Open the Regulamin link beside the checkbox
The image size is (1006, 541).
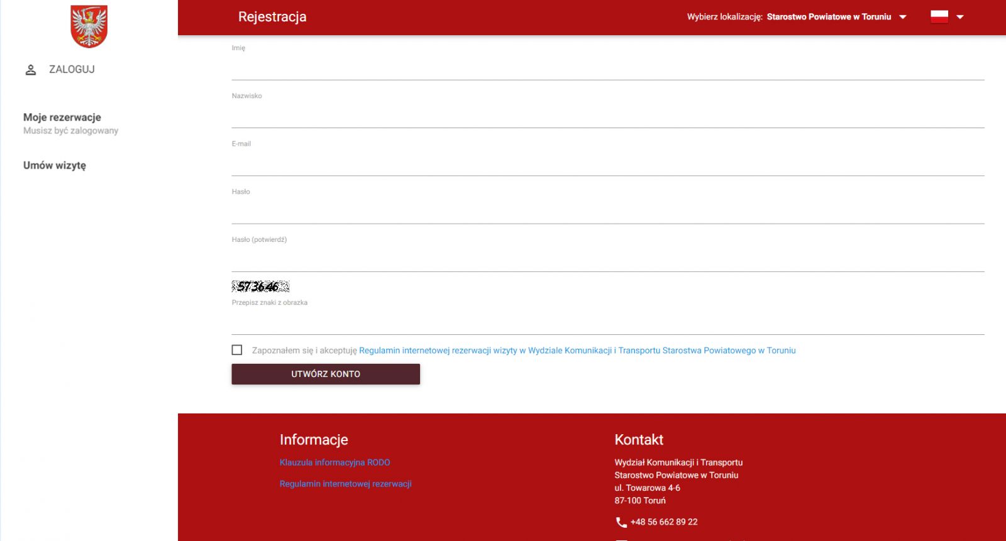pos(577,351)
